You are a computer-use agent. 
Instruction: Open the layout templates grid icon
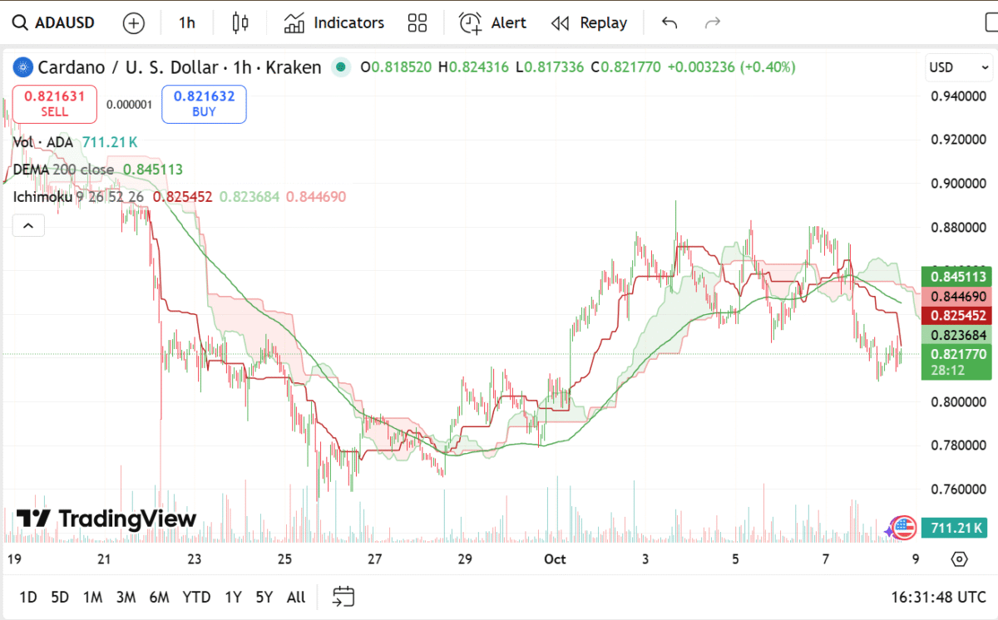click(x=417, y=22)
